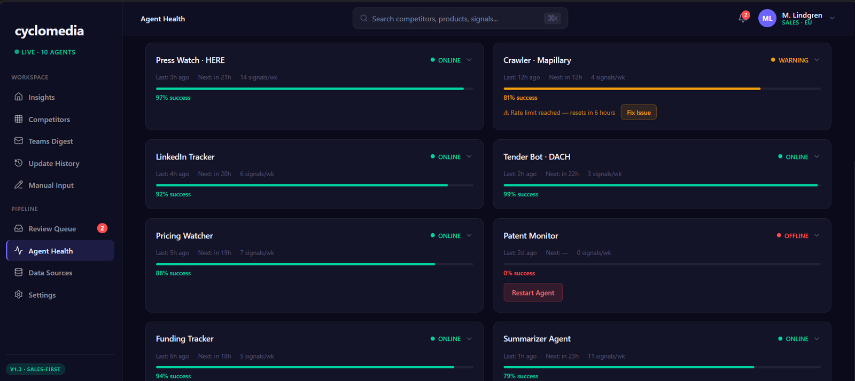Navigate to Teams Digest

tap(60, 141)
